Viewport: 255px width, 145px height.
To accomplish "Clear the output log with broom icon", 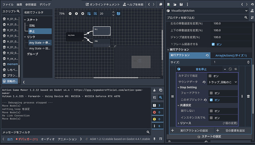I will 154,90.
